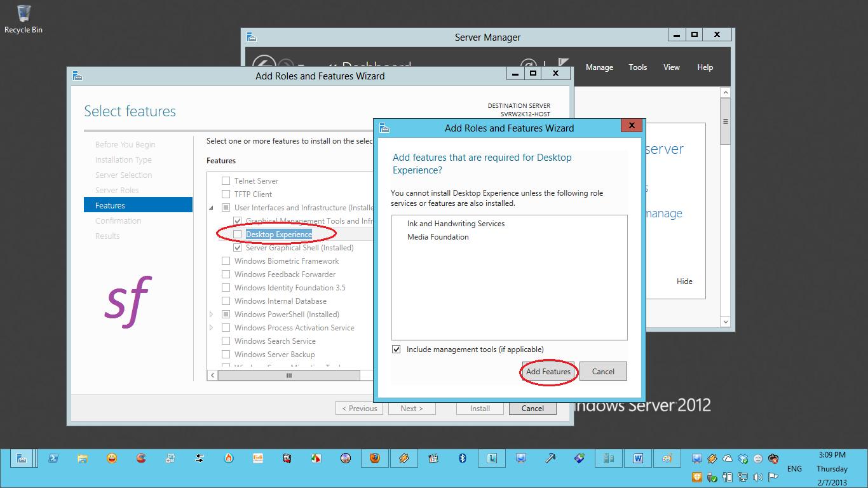Viewport: 868px width, 488px height.
Task: Click the Safely Remove Hardware tray icon
Action: (x=712, y=477)
